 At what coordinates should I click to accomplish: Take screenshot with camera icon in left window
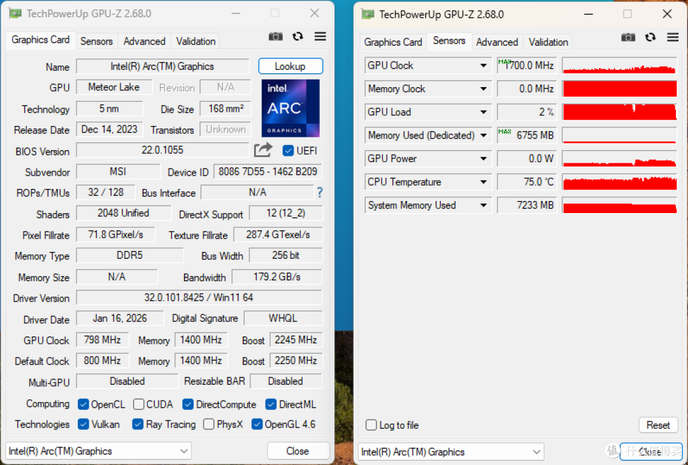tap(276, 36)
